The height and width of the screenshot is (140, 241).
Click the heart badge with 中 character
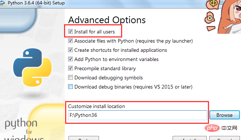pyautogui.click(x=212, y=4)
